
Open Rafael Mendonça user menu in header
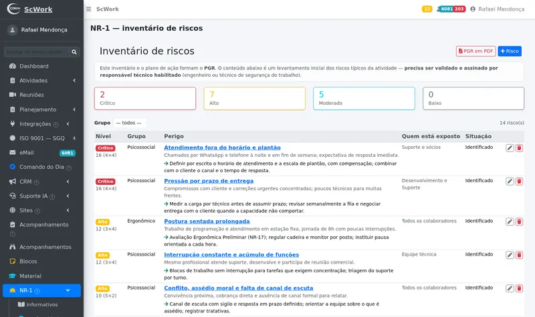[497, 9]
